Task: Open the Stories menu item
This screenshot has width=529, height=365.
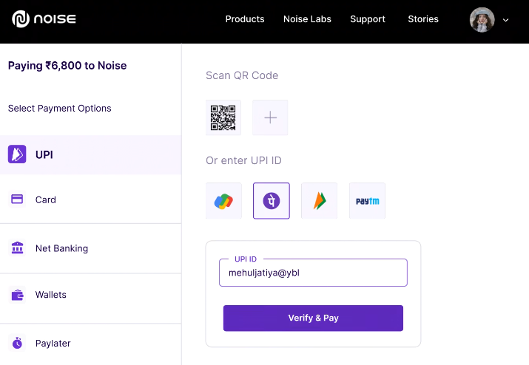Action: point(423,19)
